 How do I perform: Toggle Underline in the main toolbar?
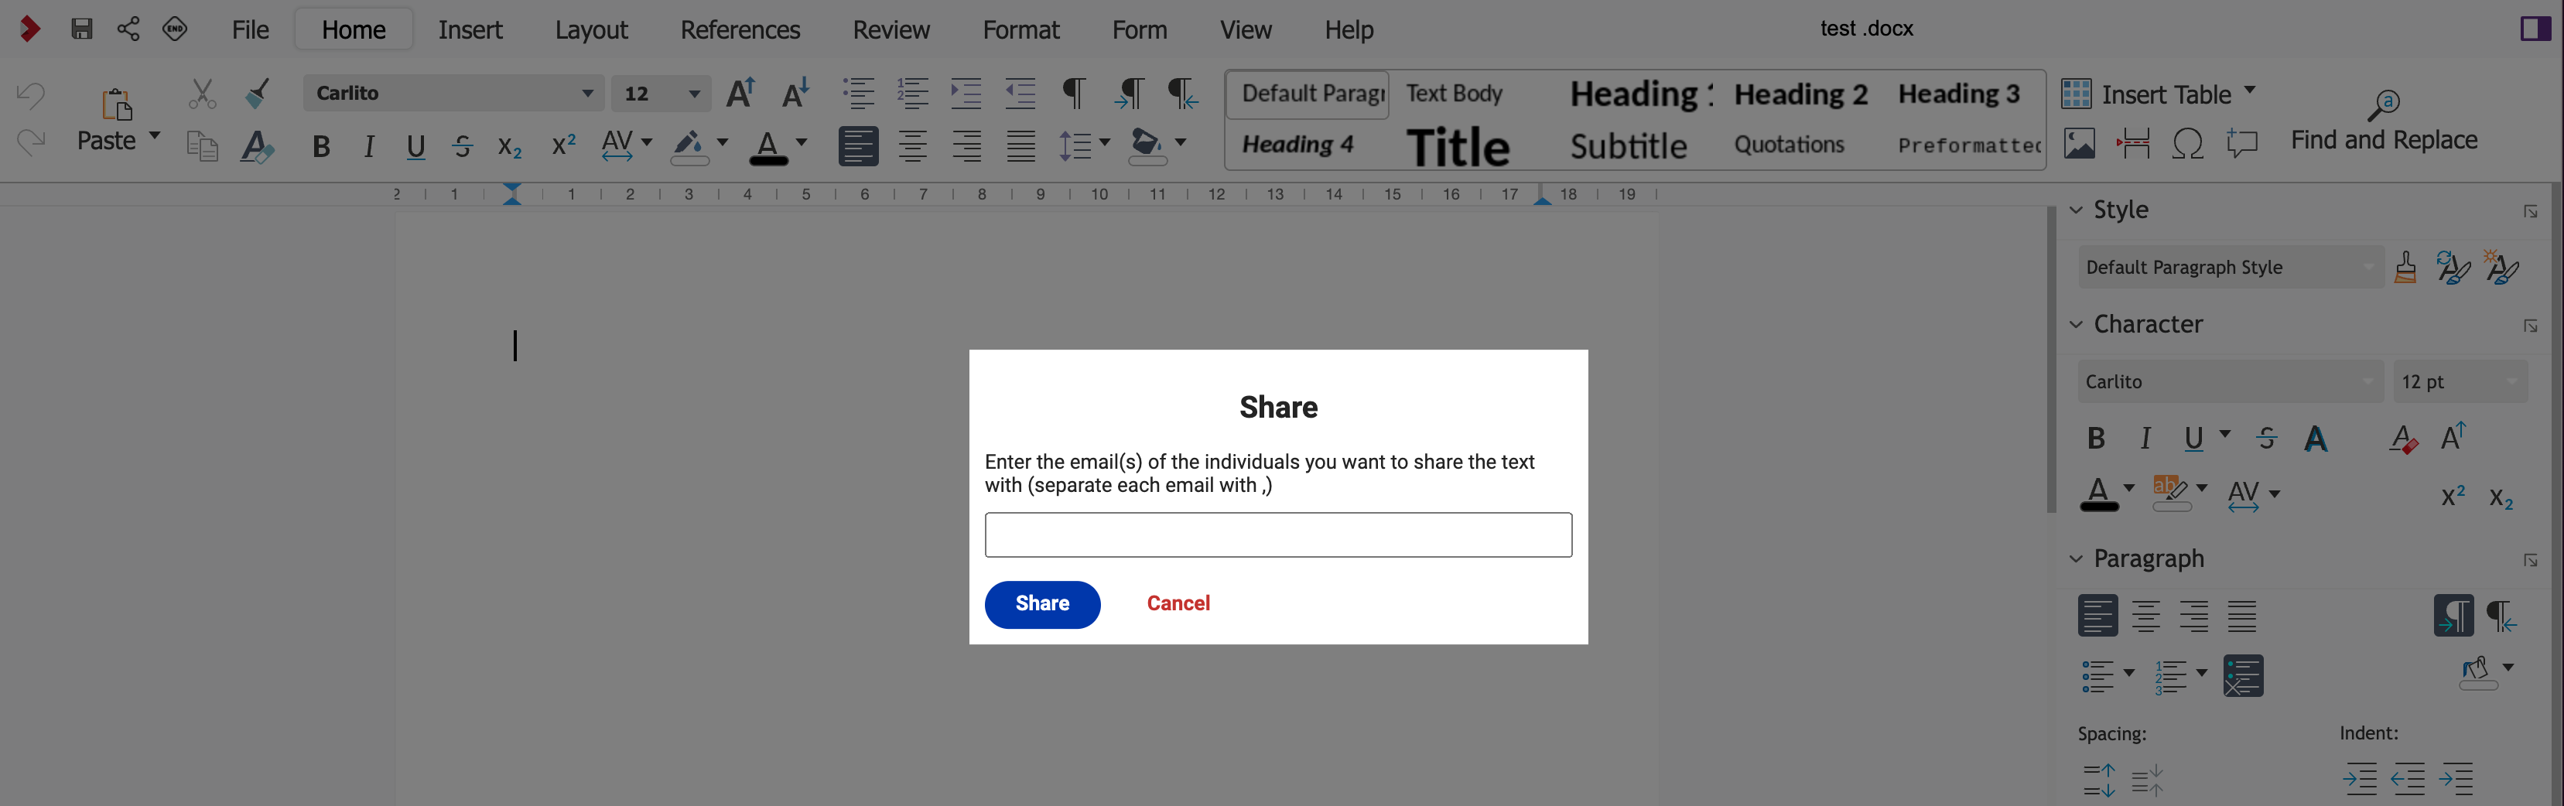click(416, 146)
